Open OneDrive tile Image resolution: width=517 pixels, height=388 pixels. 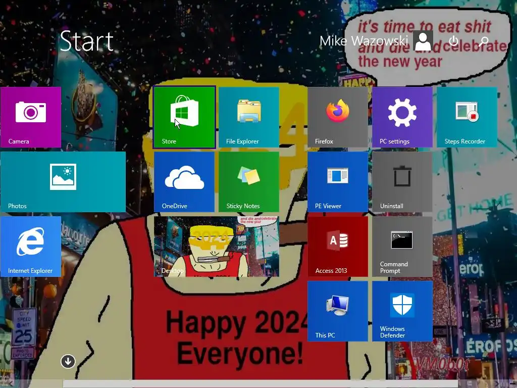coord(184,182)
